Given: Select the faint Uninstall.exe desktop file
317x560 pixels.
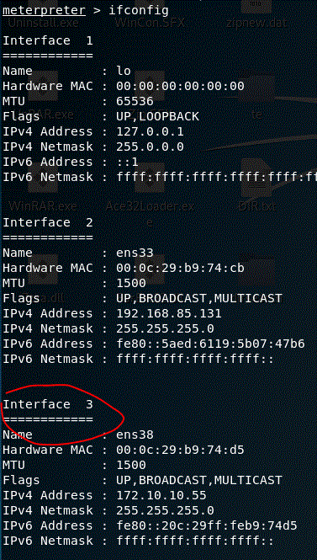Looking at the screenshot, I should 43,23.
